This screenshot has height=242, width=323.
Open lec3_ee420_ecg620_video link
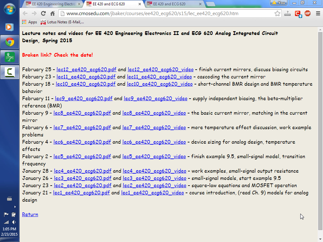(x=155, y=178)
